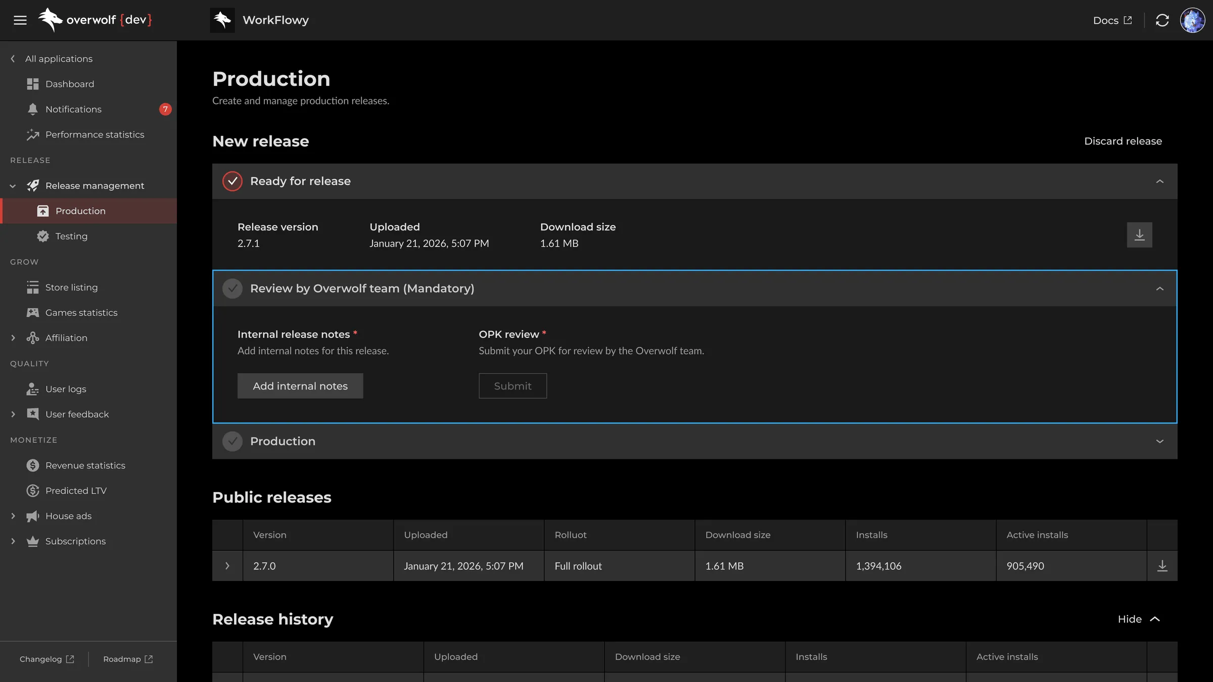Expand the User feedback section arrow

click(x=13, y=414)
